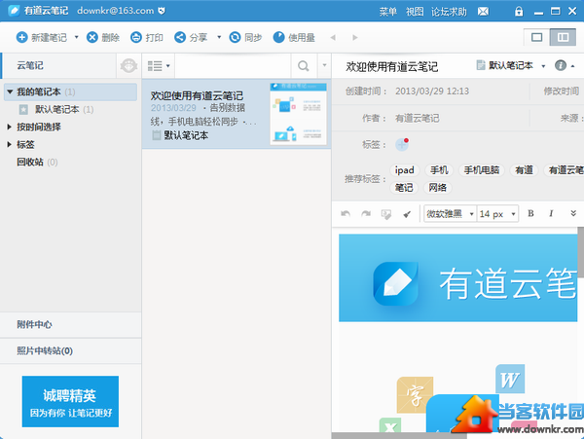Viewport: 584px width, 439px height.
Task: Toggle italic formatting in editor
Action: click(551, 213)
